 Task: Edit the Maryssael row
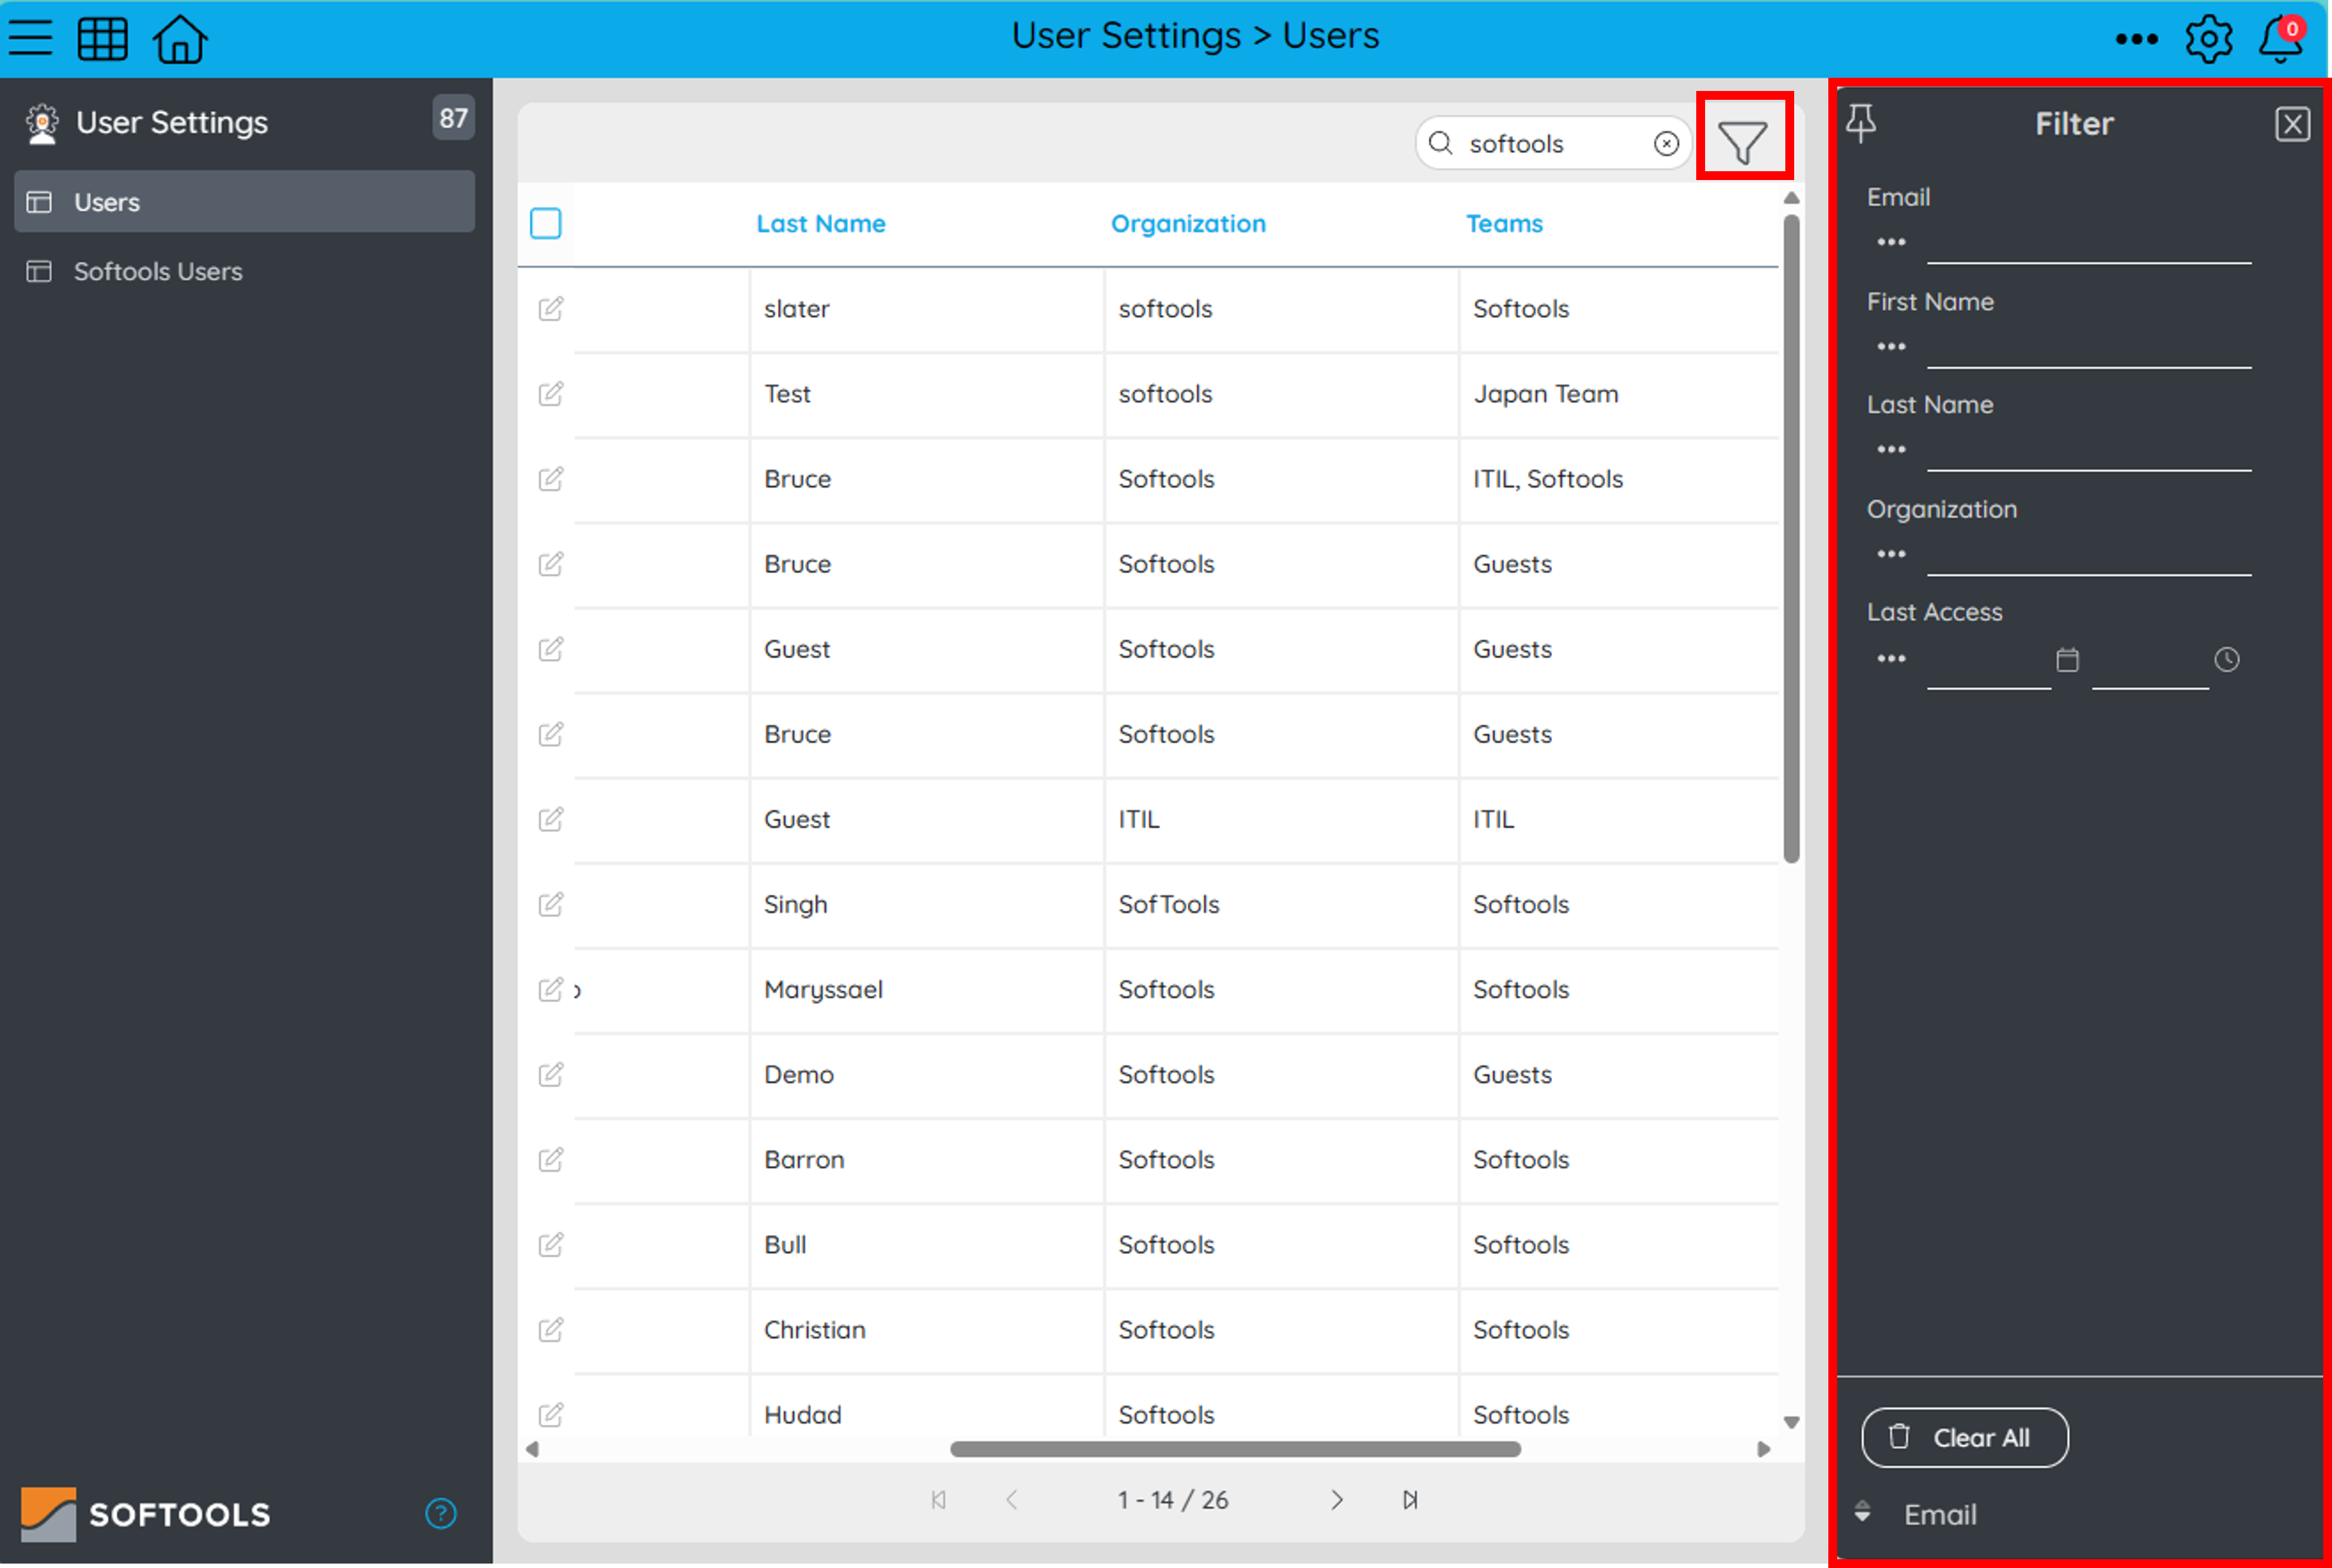[x=551, y=990]
